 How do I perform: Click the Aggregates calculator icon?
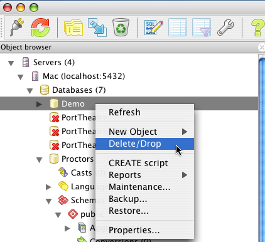(x=82, y=228)
